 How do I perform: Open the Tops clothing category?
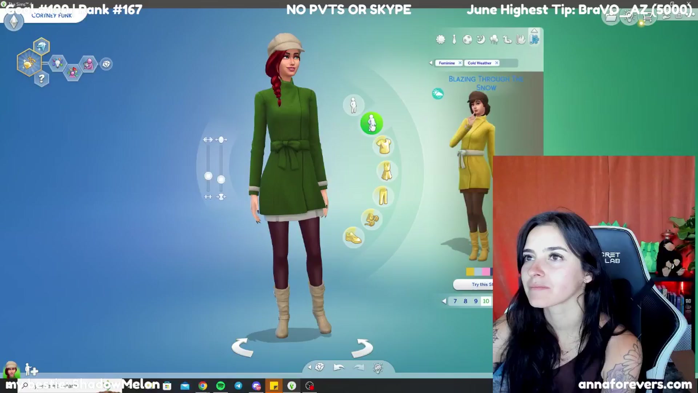(x=384, y=146)
